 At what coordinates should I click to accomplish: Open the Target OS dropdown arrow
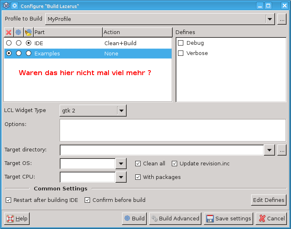[121, 164]
